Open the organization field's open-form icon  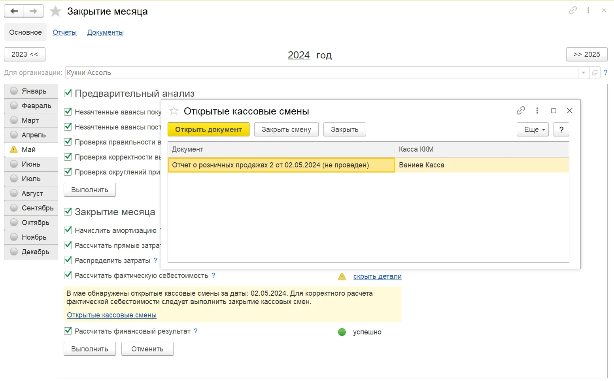tap(595, 73)
